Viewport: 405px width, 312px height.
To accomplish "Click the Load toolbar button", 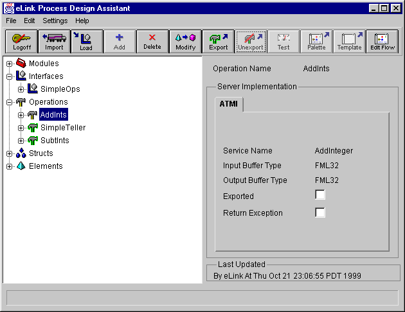I will [87, 42].
